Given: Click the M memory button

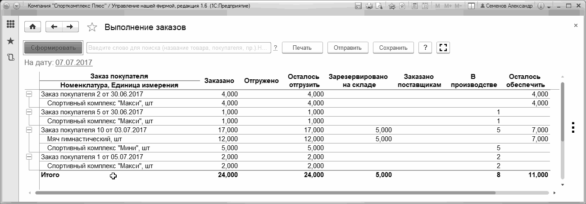Looking at the screenshot, I should pyautogui.click(x=438, y=6).
